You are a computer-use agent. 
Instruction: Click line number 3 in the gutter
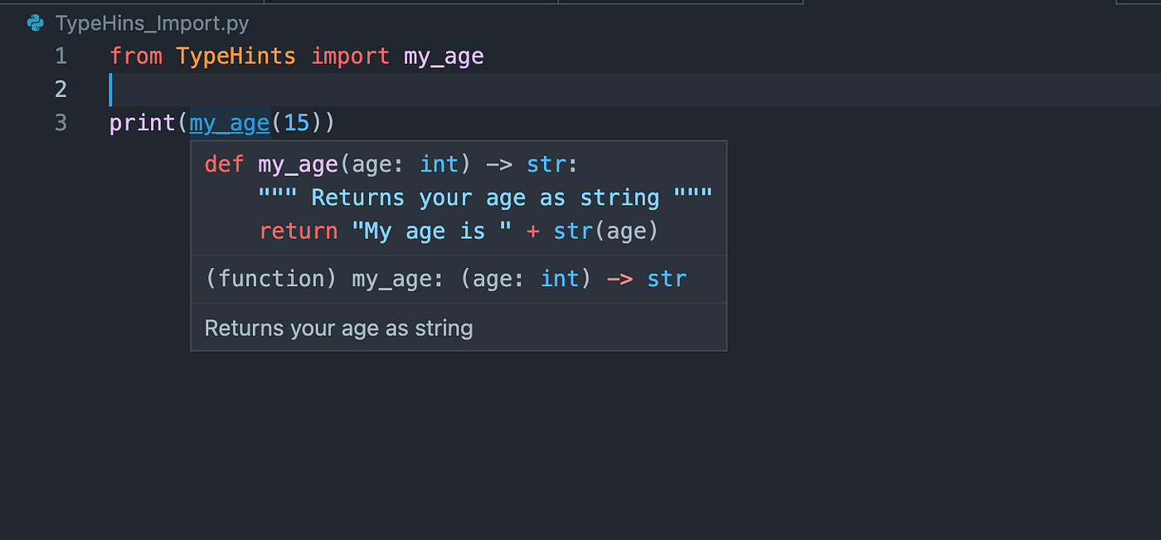61,123
